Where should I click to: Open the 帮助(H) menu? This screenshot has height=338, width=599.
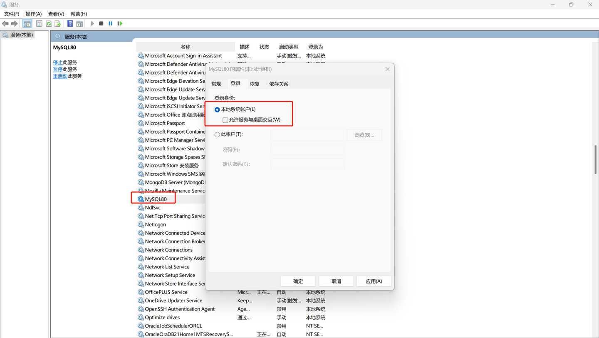pos(79,14)
